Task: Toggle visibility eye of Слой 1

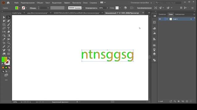Action: [x=160, y=19]
